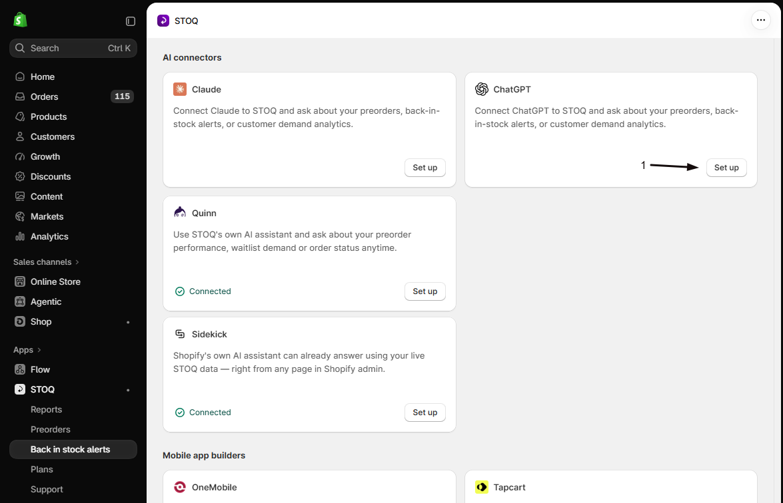Click the Discounts badge icon
This screenshot has width=783, height=503.
pyautogui.click(x=20, y=176)
